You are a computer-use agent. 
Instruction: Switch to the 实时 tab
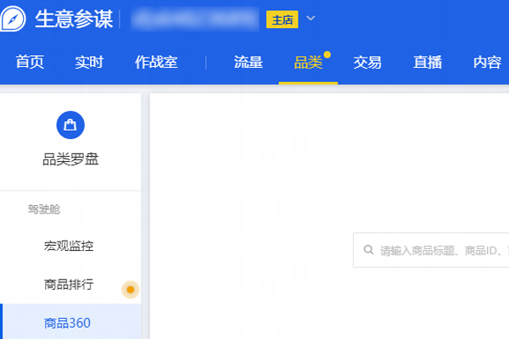[89, 62]
